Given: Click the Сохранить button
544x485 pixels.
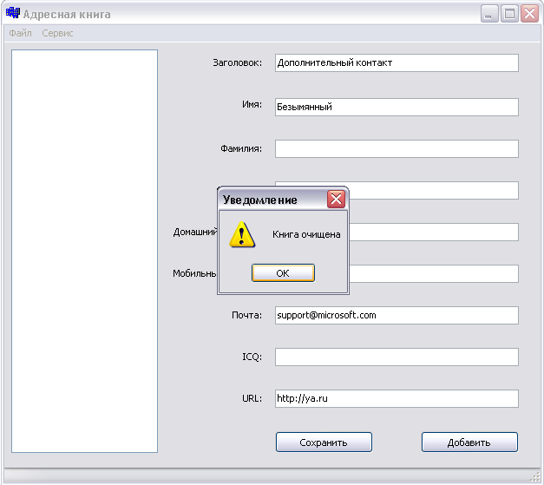Looking at the screenshot, I should 324,442.
